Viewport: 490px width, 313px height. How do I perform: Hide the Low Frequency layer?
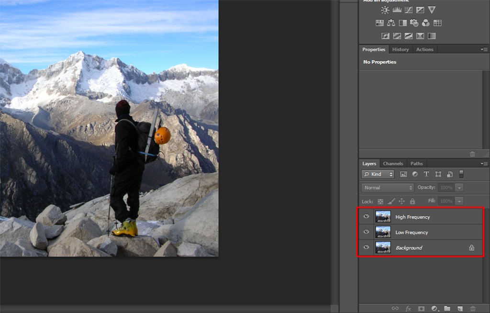pyautogui.click(x=366, y=232)
